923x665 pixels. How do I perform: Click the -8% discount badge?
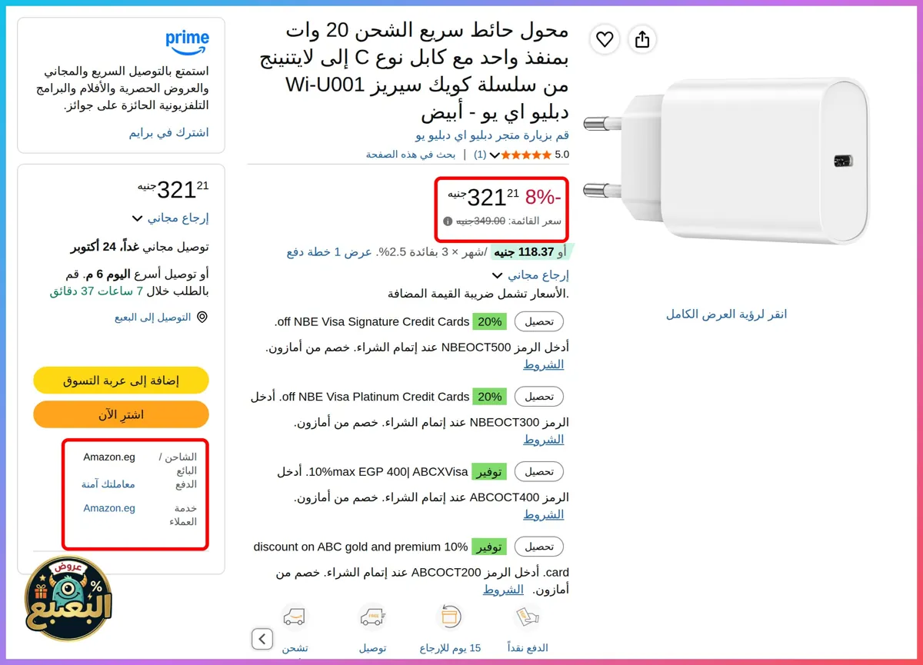(543, 197)
